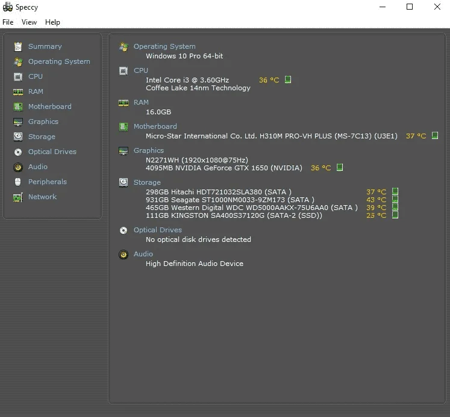Click the text Windows 10 Pro 64-bit
Screen dimensions: 450x417
[x=184, y=56]
